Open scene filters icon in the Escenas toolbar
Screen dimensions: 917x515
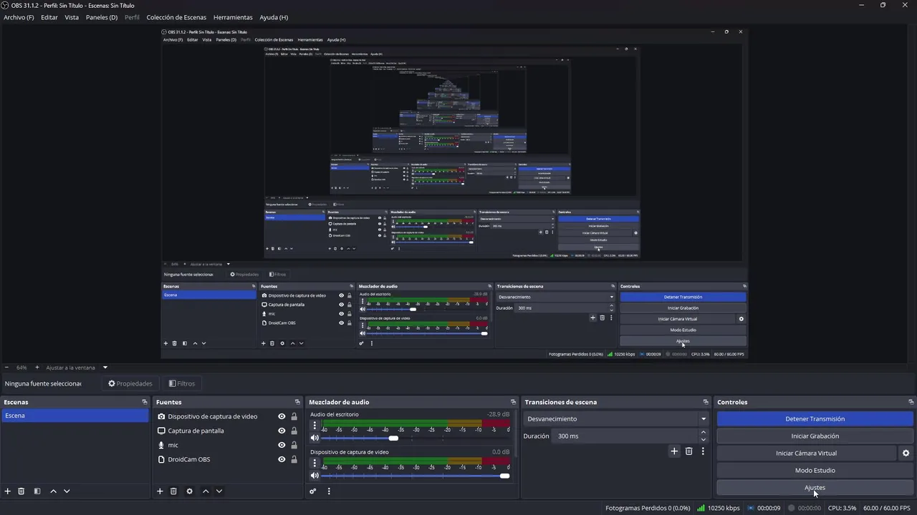37,491
